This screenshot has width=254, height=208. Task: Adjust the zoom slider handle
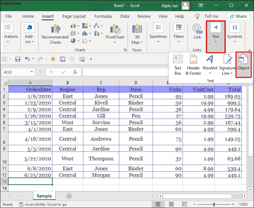click(214, 204)
